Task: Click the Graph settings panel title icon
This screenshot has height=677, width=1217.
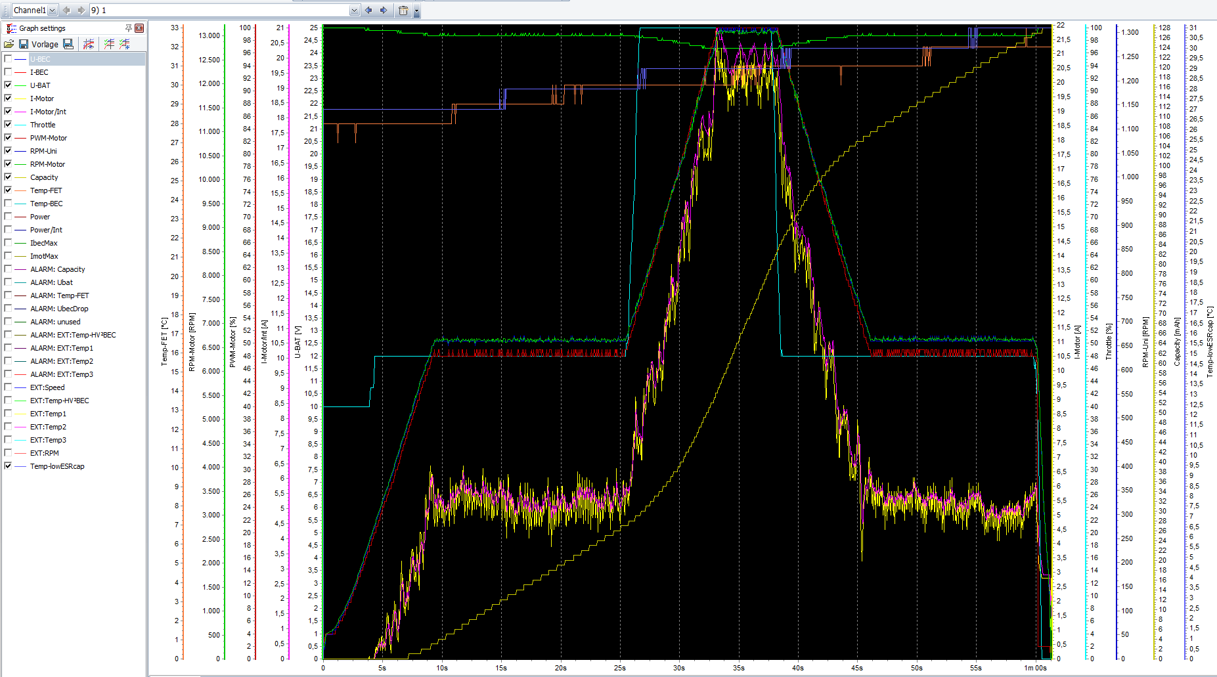Action: click(x=11, y=28)
